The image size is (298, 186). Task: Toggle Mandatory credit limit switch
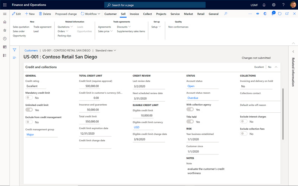[x=29, y=97]
